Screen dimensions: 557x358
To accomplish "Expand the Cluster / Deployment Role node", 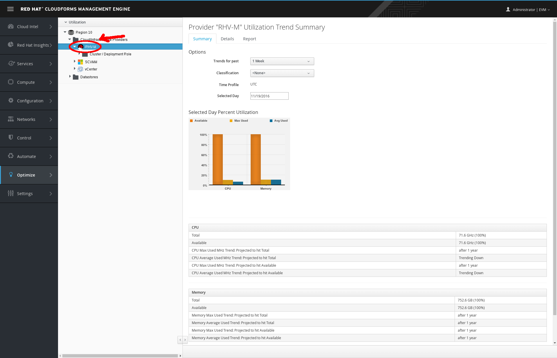I will [79, 54].
